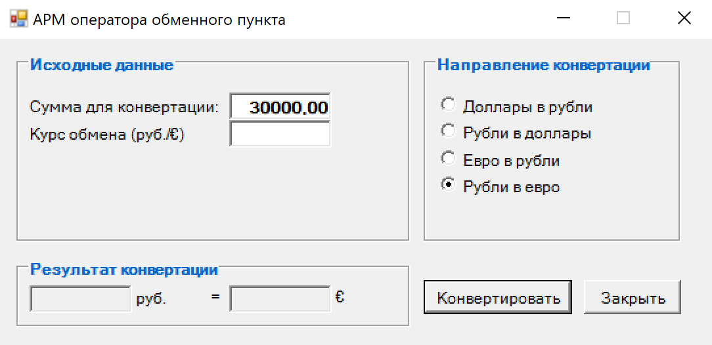
Task: Select the Рубли в евро radio button
Action: [501, 187]
